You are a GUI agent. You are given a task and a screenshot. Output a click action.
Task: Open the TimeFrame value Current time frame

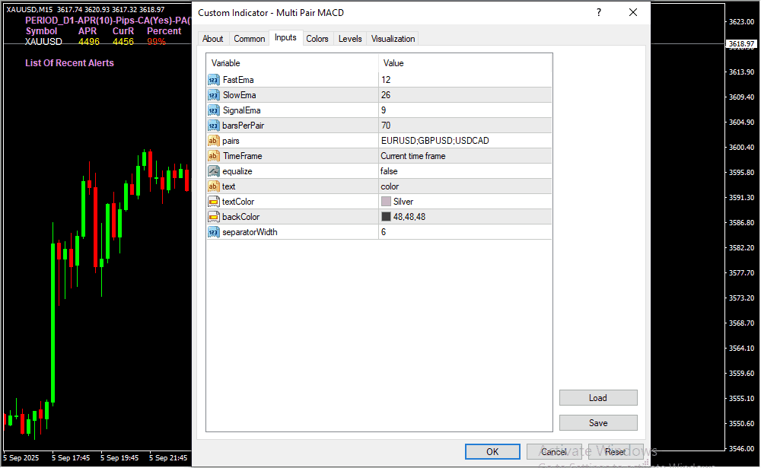(465, 156)
